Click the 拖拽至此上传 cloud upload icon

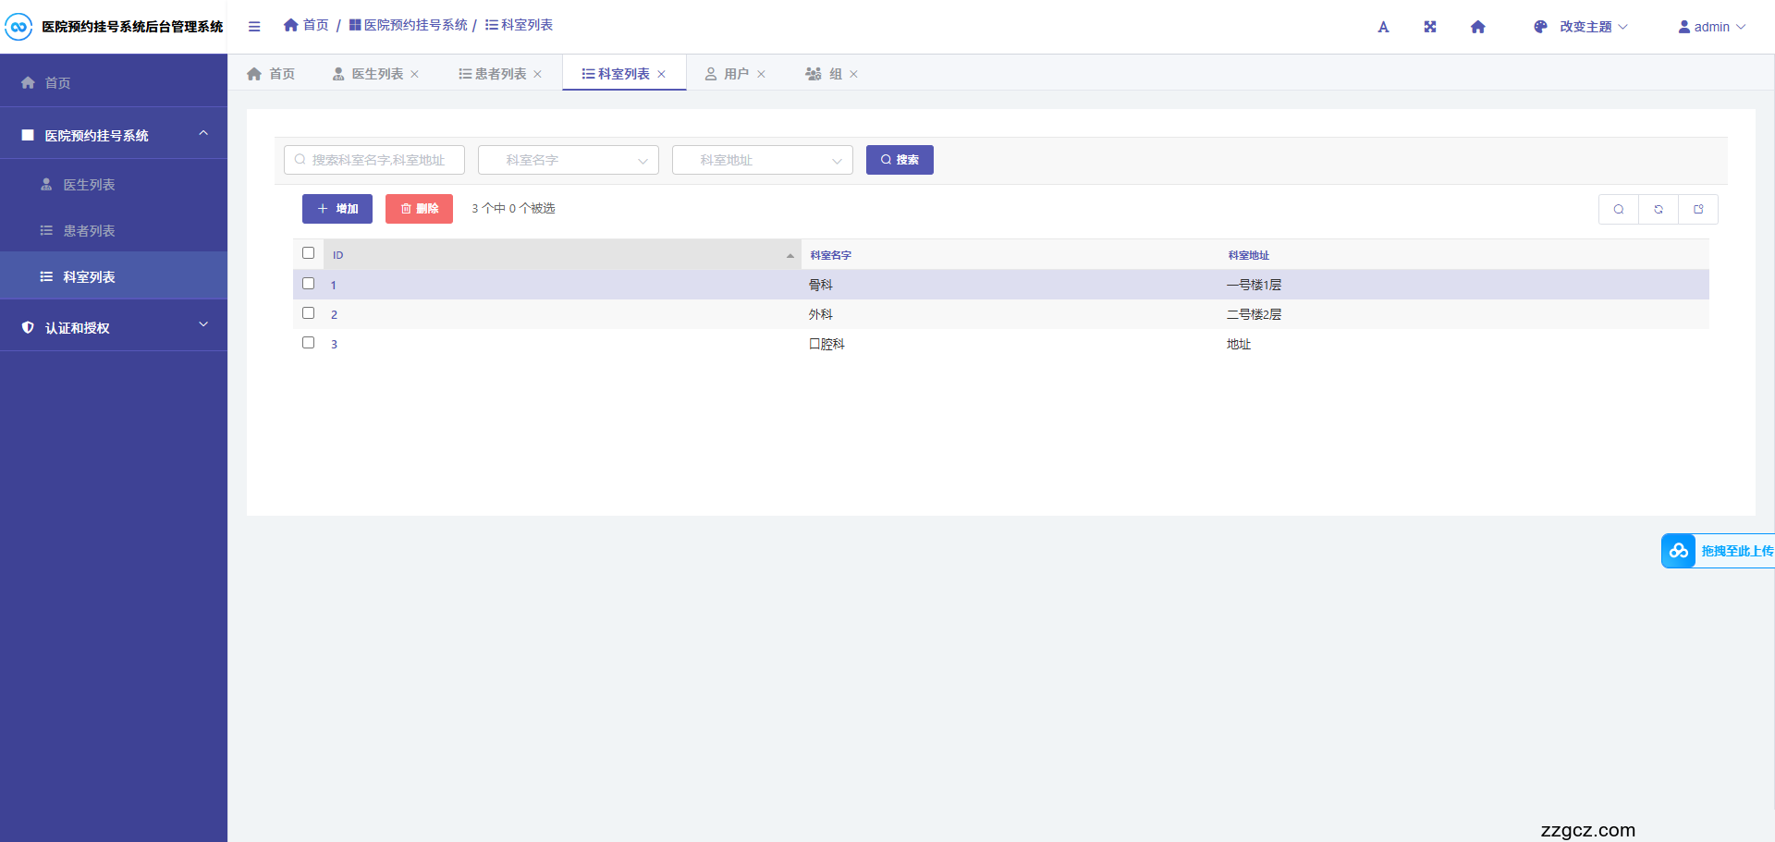click(1678, 551)
